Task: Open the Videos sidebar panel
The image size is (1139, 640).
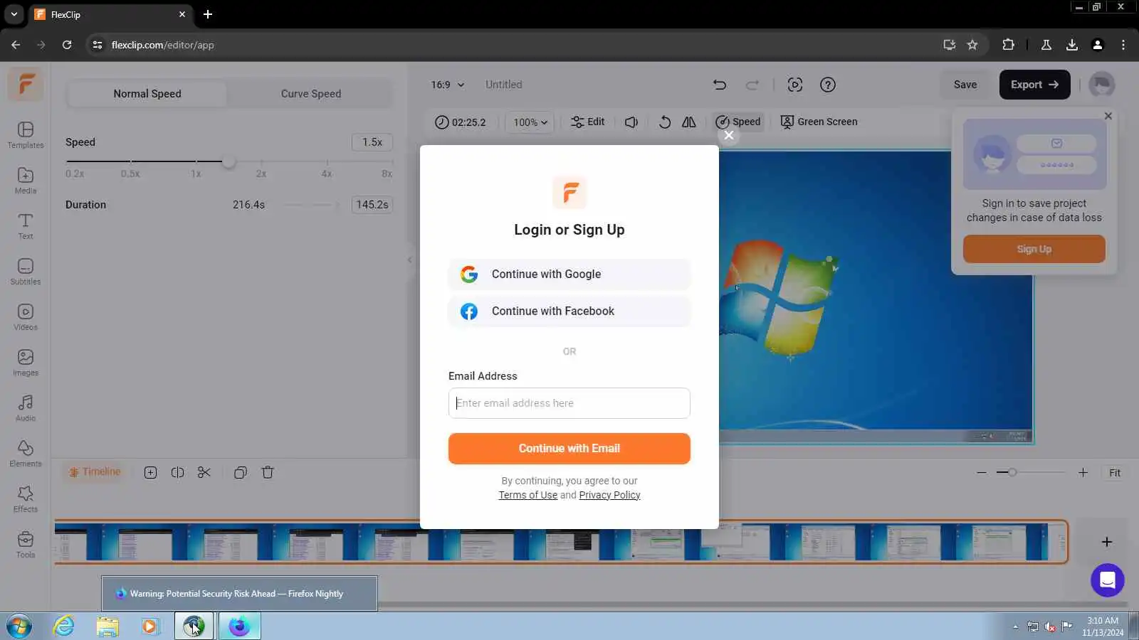Action: tap(26, 316)
